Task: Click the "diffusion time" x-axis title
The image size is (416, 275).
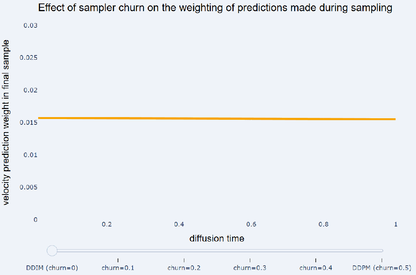Action: point(217,238)
